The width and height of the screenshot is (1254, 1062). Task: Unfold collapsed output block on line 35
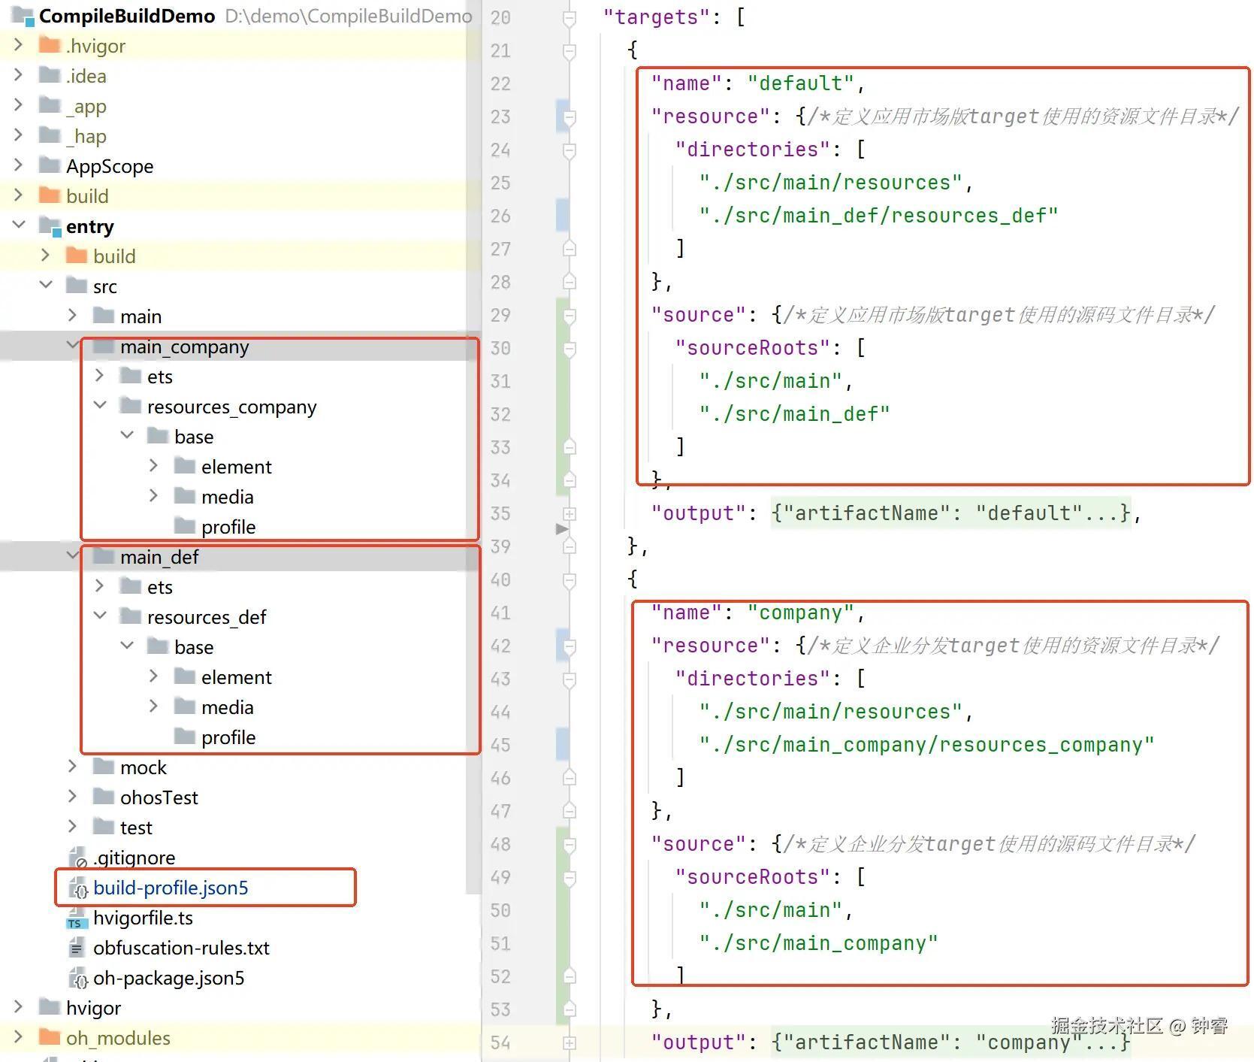point(570,513)
